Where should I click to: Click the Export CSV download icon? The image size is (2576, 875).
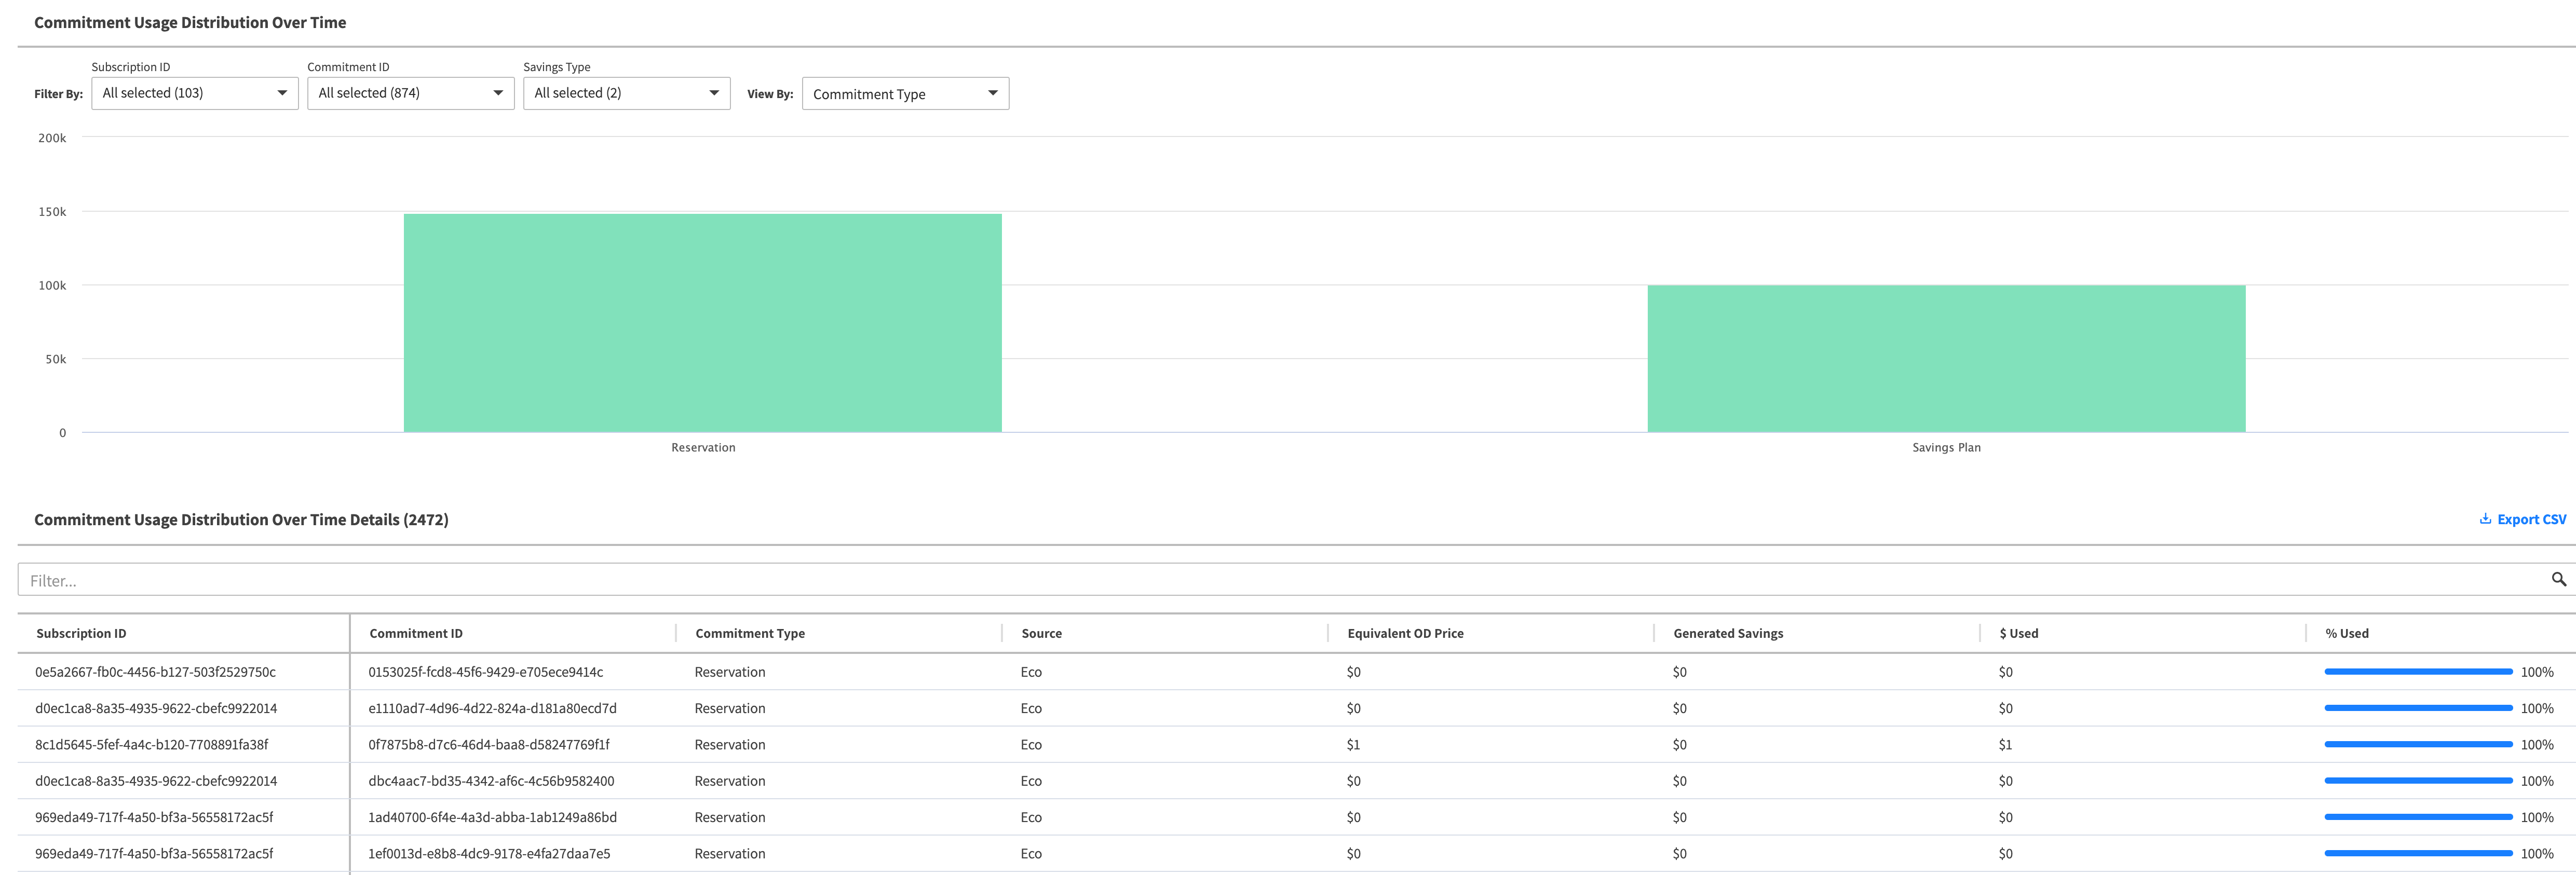2485,519
